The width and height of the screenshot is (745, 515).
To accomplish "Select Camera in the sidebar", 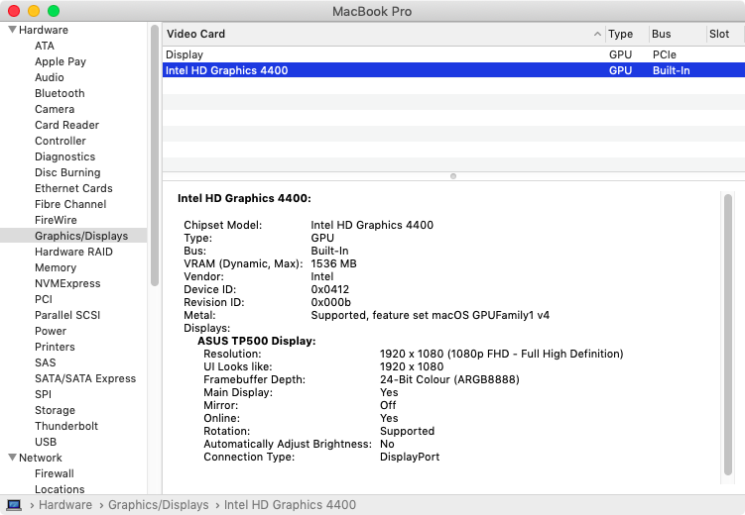I will coord(55,109).
